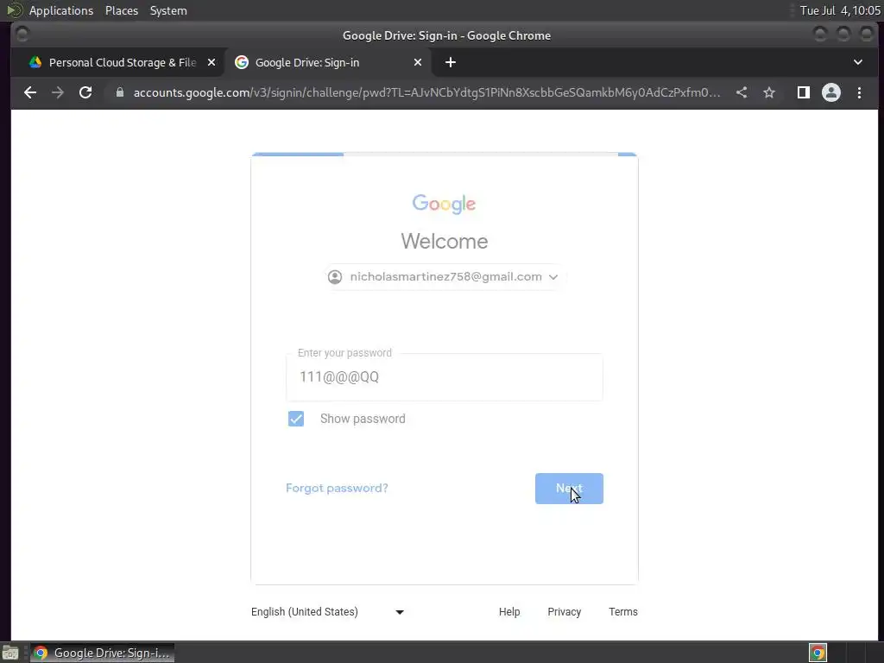Click the address bar URL
The image size is (884, 663).
[x=426, y=92]
